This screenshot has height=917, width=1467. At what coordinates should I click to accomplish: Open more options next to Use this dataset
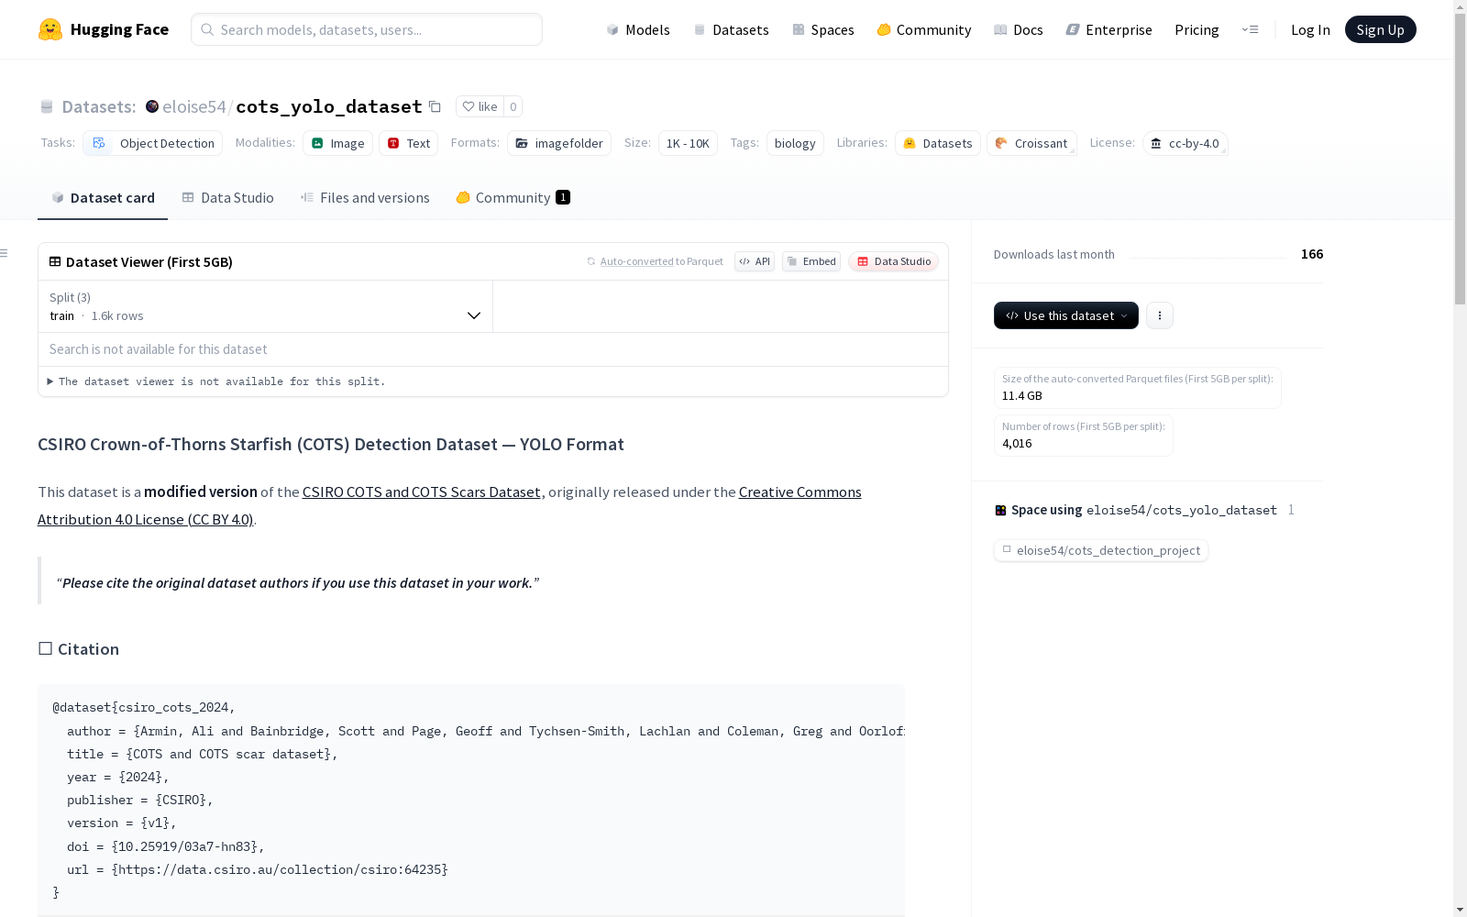[1160, 315]
